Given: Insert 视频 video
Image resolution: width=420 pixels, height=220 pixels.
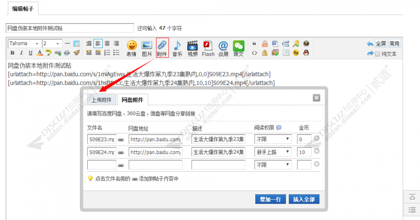Looking at the screenshot, I should point(192,48).
